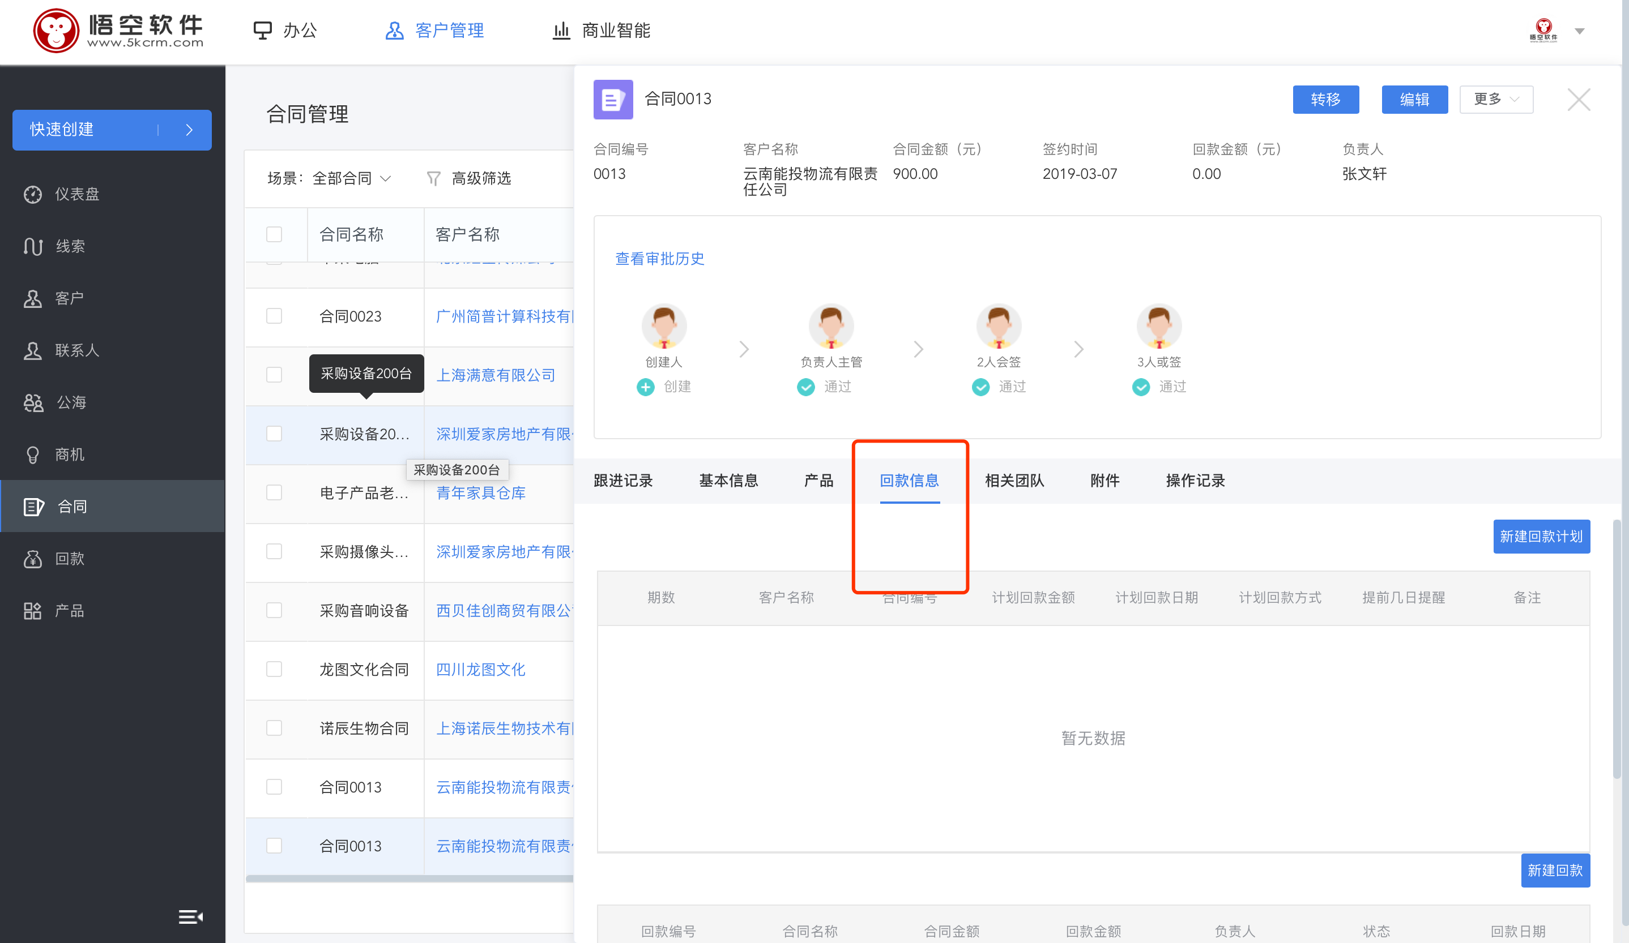Switch to the 跟进记录 tab
The height and width of the screenshot is (943, 1629).
(622, 481)
